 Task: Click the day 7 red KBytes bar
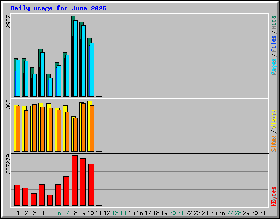coord(66,191)
